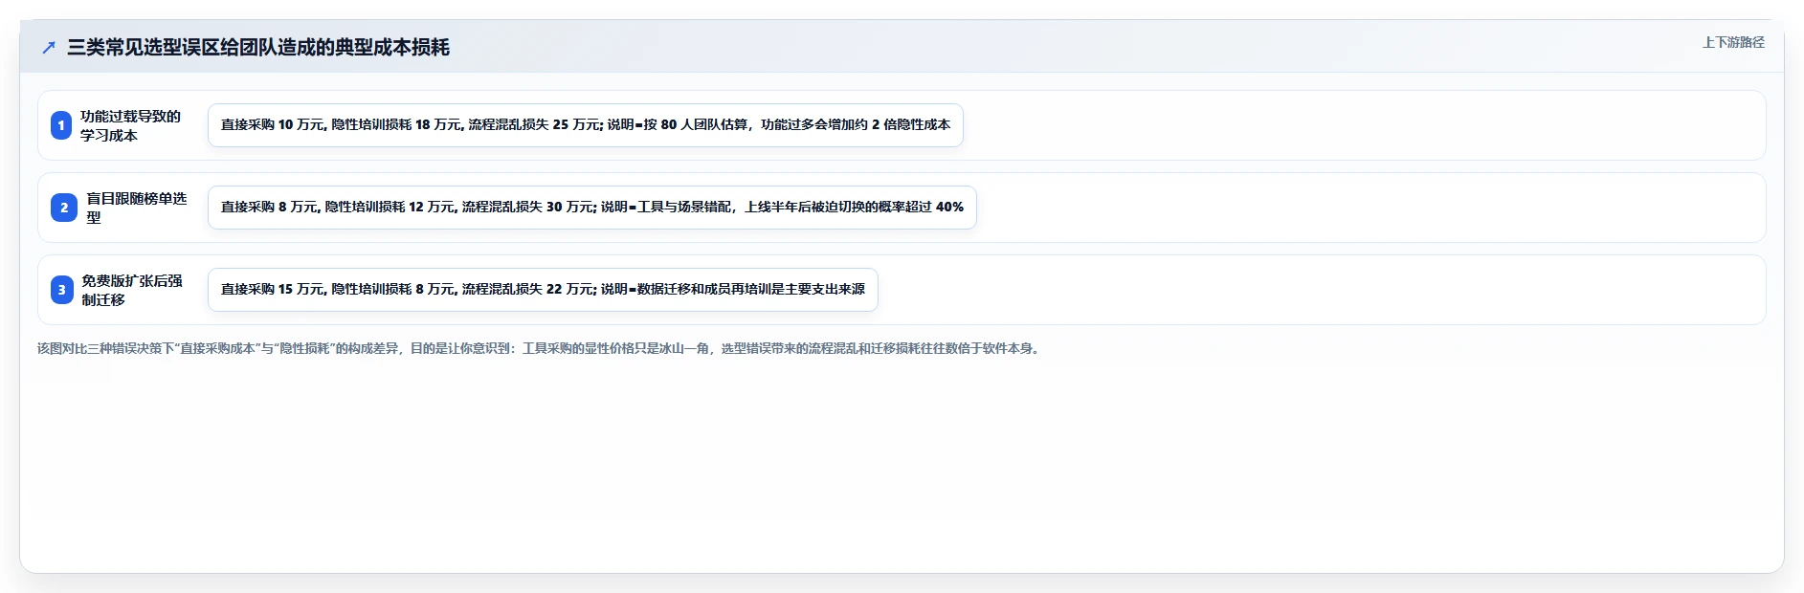Select the row label 免费版扩张后强制迁移
Image resolution: width=1804 pixels, height=593 pixels.
(x=132, y=290)
